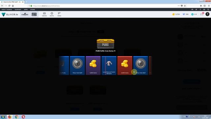Toggle the browser sidebar icon
The height and width of the screenshot is (119, 211).
click(204, 6)
